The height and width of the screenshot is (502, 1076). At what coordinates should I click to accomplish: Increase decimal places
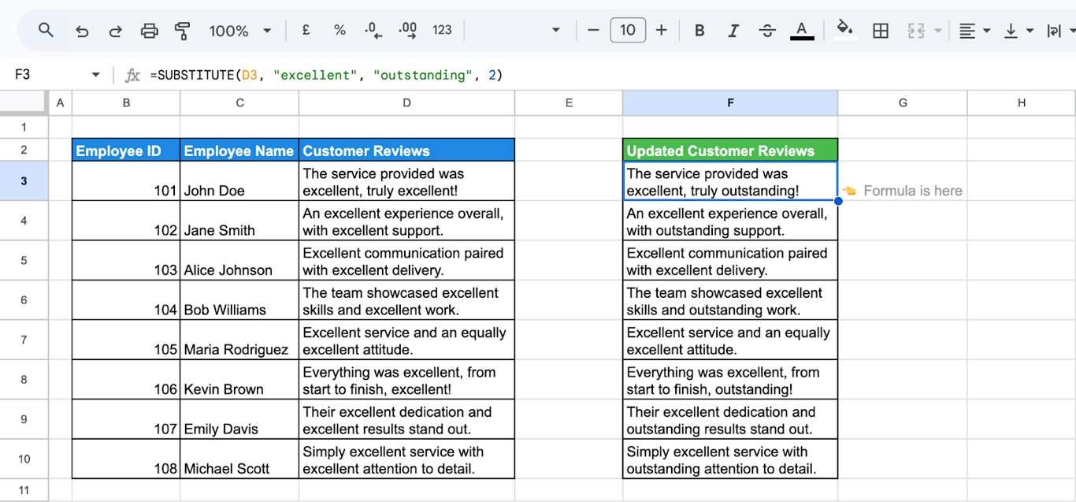pos(407,30)
